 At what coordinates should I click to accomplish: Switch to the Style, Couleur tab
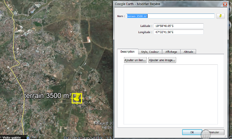pyautogui.click(x=150, y=52)
